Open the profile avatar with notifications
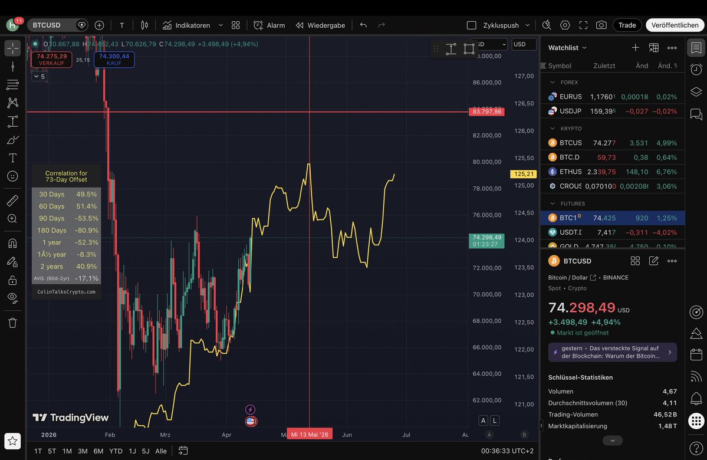The image size is (707, 460). [x=12, y=25]
